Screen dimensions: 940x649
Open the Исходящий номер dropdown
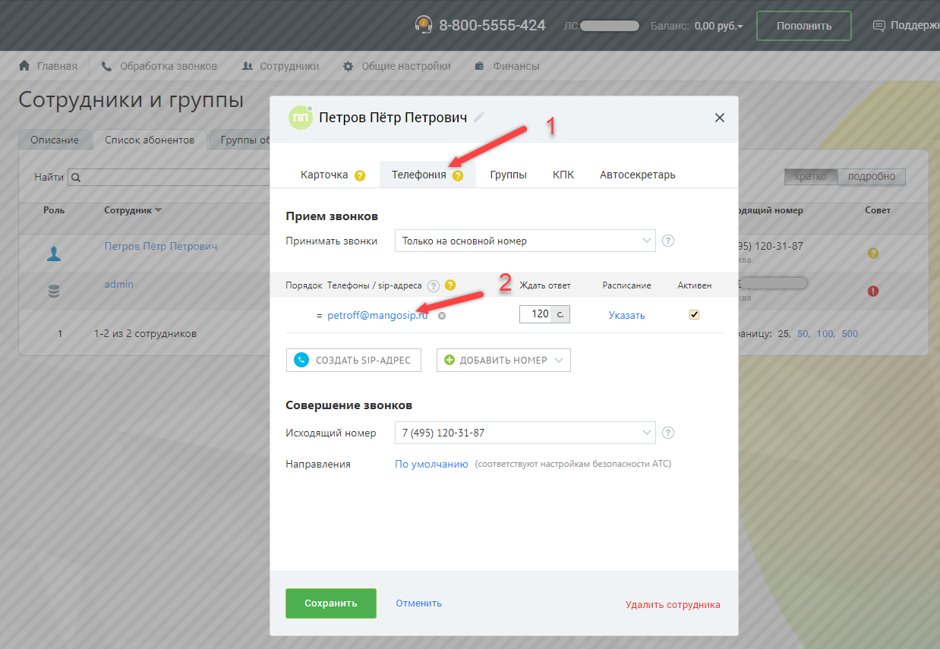pyautogui.click(x=525, y=433)
